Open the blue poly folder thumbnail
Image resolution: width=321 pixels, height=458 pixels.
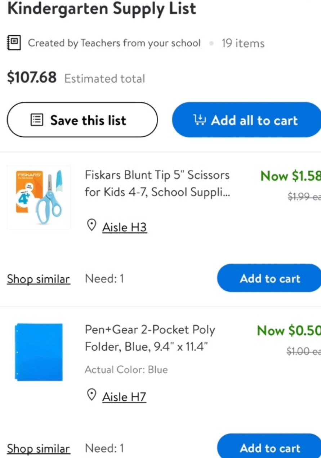(x=39, y=352)
